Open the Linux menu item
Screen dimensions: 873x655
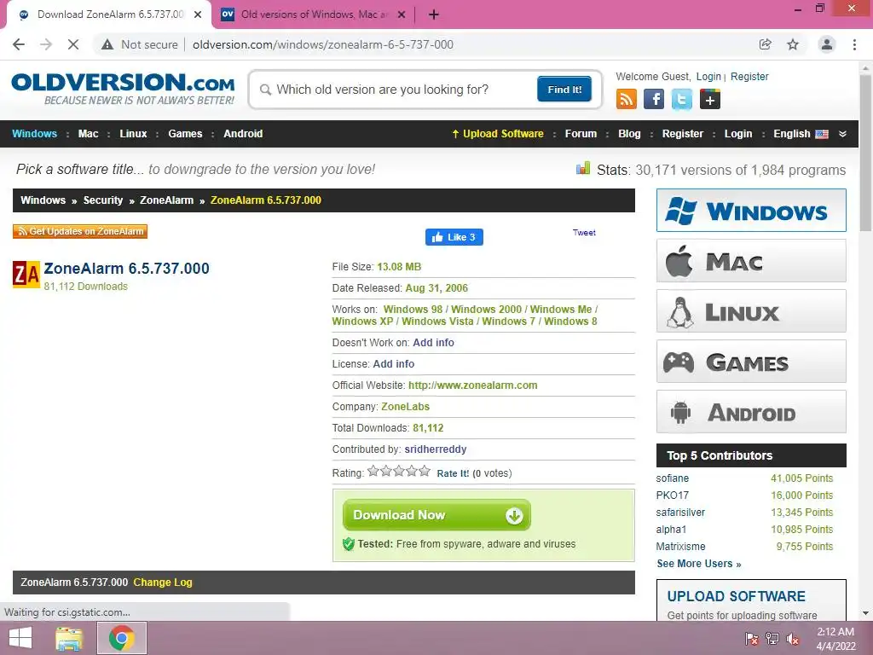(x=133, y=134)
